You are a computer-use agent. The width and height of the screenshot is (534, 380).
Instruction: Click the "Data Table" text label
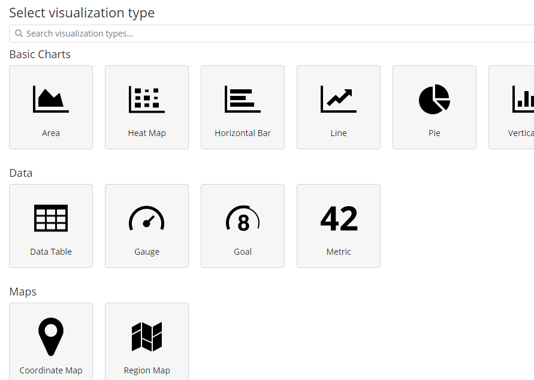point(51,252)
